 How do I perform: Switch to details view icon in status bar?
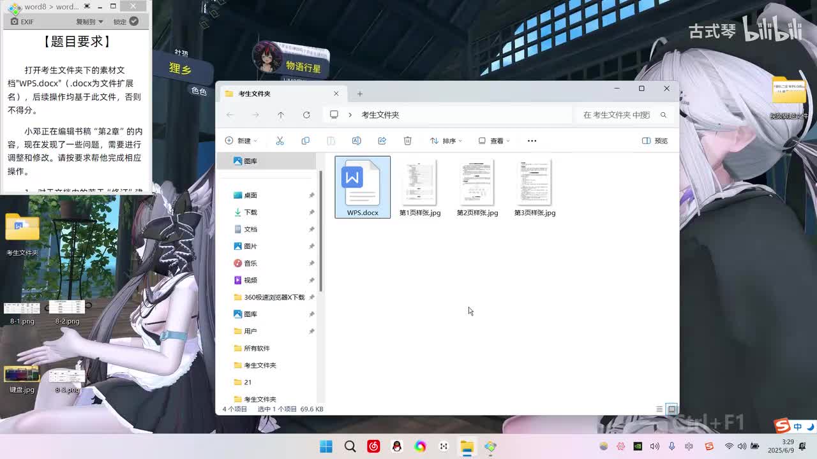pyautogui.click(x=659, y=409)
